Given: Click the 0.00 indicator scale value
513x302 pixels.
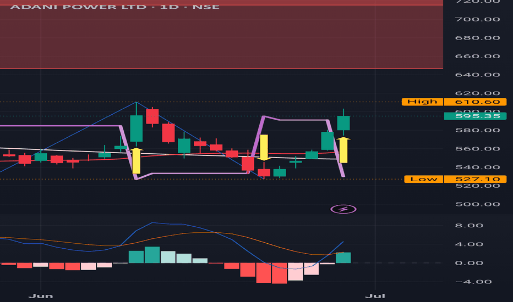Looking at the screenshot, I should tap(469, 263).
